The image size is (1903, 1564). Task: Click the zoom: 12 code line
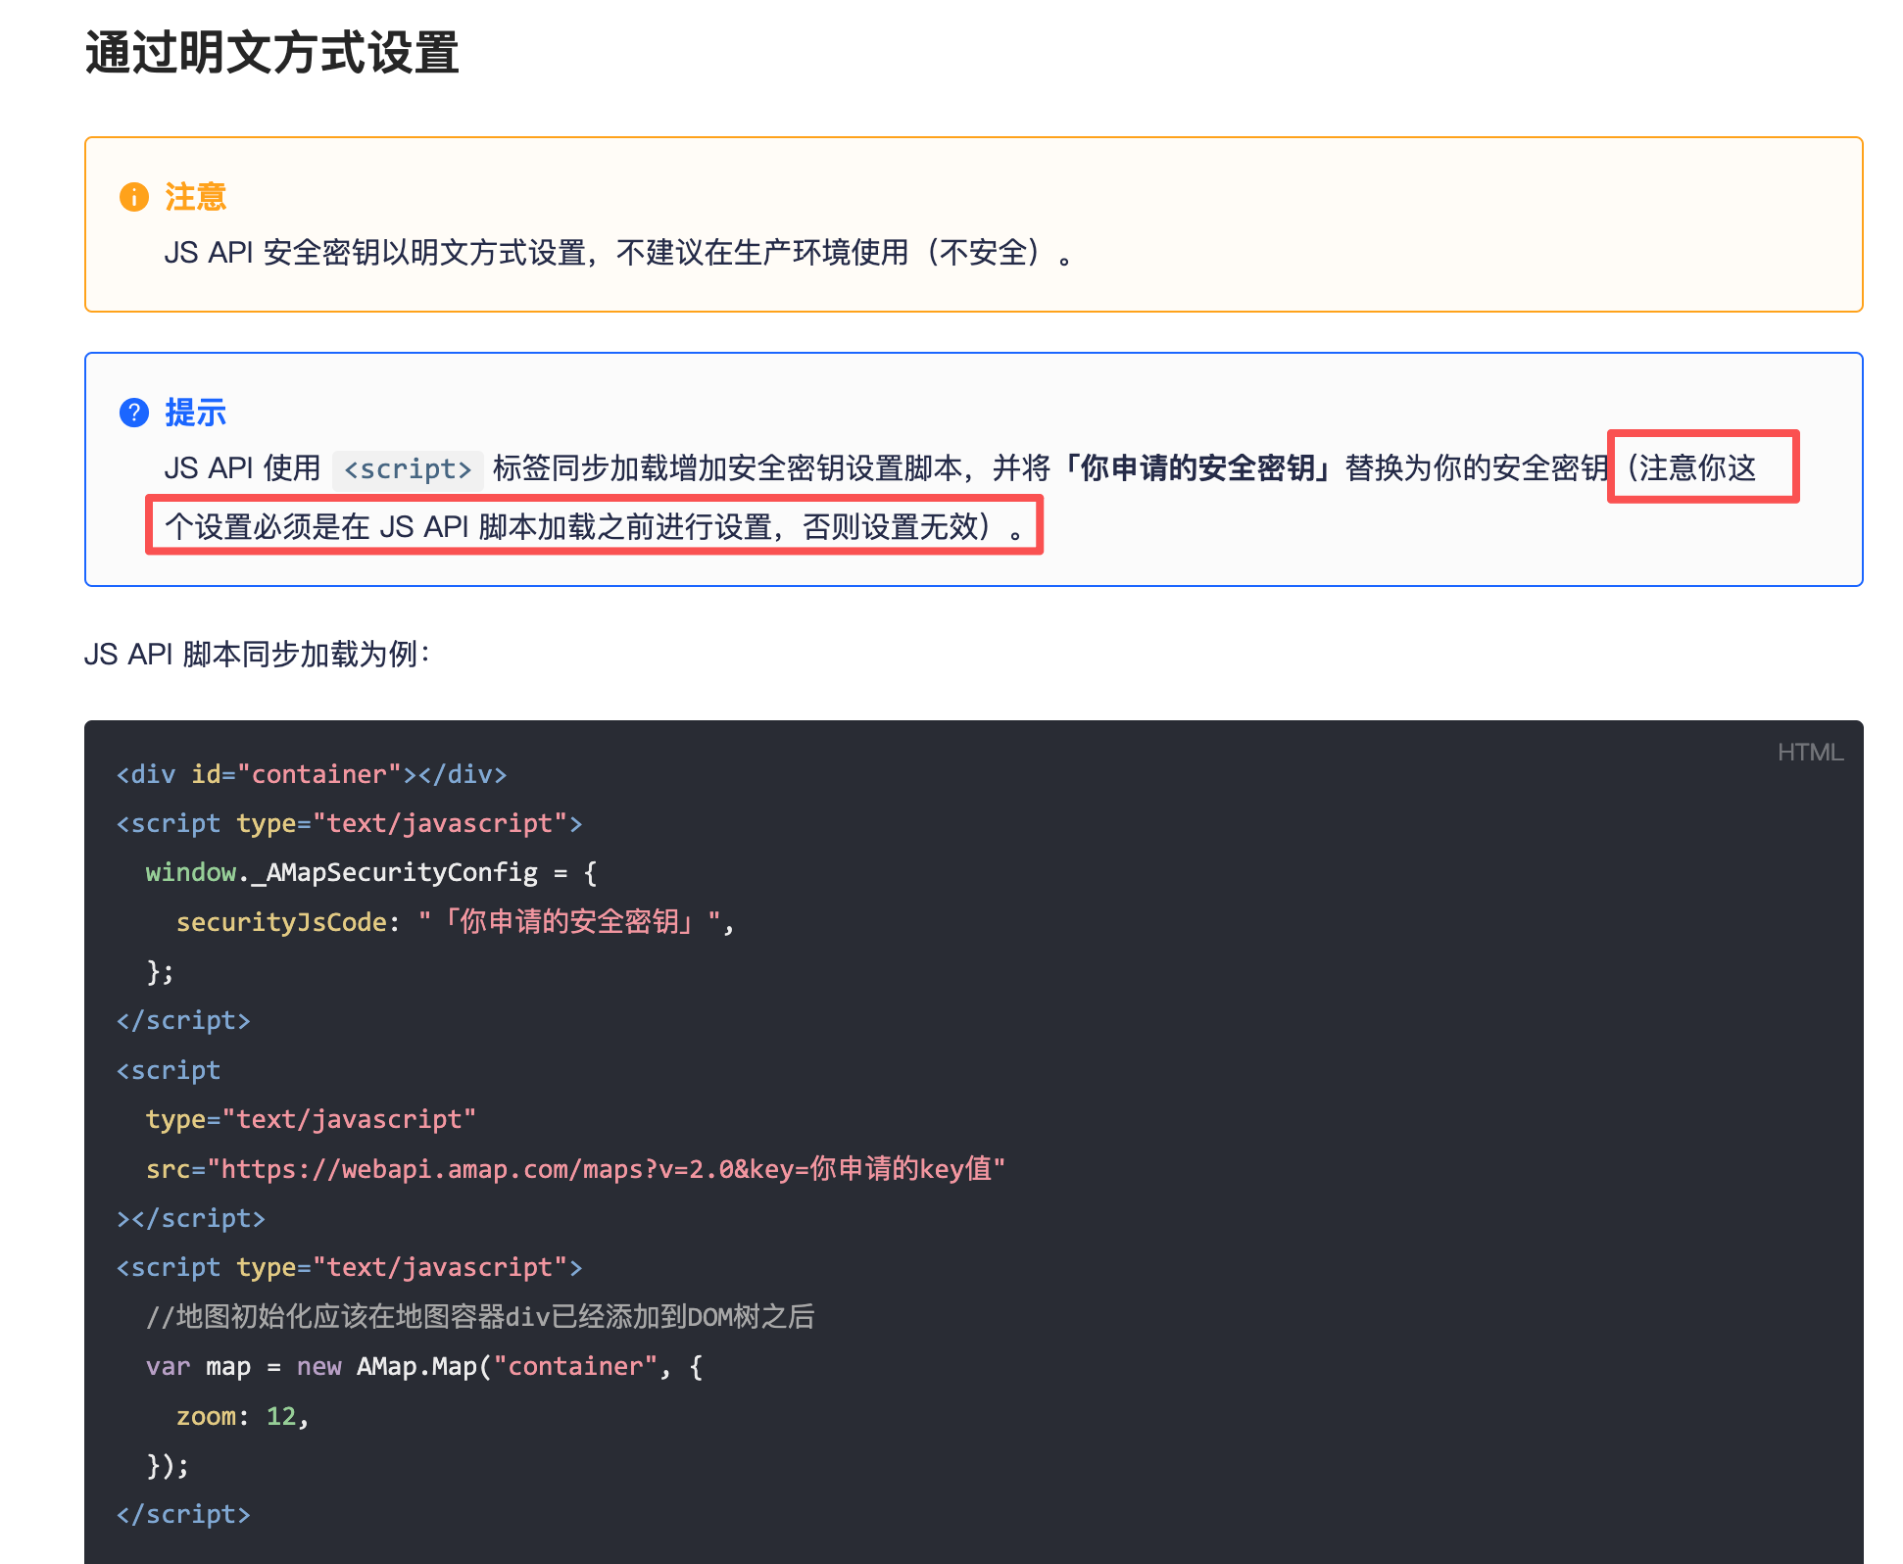pyautogui.click(x=242, y=1416)
